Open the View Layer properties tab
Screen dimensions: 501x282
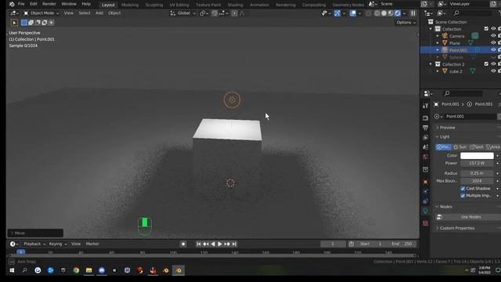[425, 137]
